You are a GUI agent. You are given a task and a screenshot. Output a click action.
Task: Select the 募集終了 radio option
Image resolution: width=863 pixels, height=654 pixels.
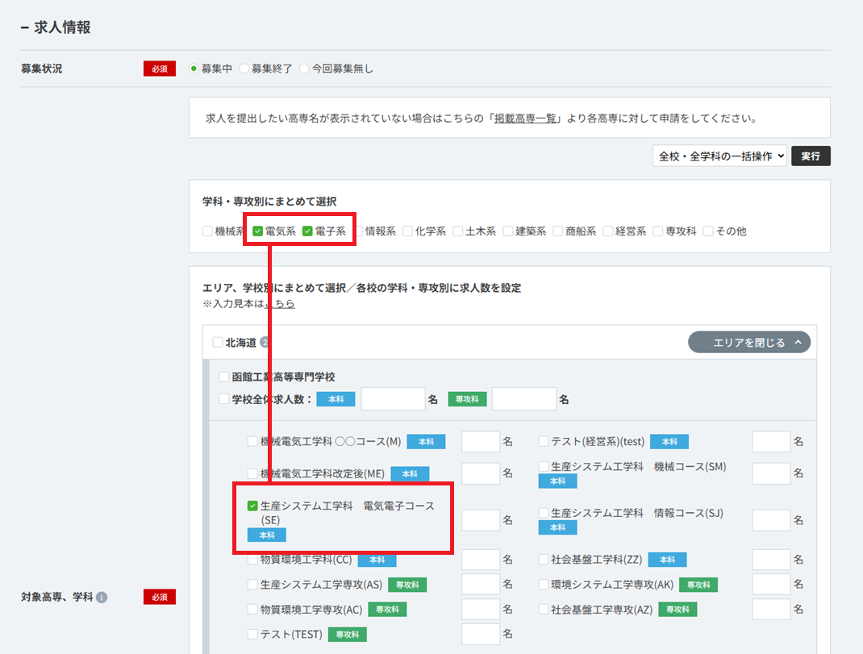244,69
